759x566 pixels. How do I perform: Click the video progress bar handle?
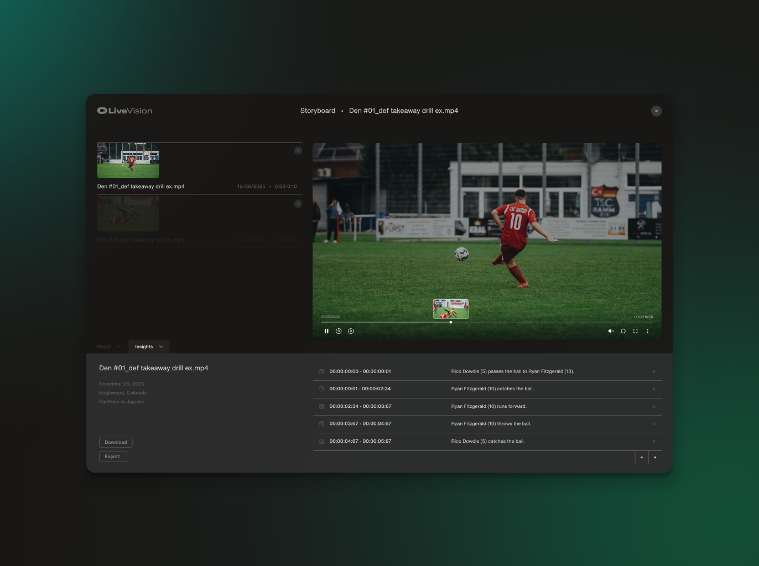click(x=451, y=322)
